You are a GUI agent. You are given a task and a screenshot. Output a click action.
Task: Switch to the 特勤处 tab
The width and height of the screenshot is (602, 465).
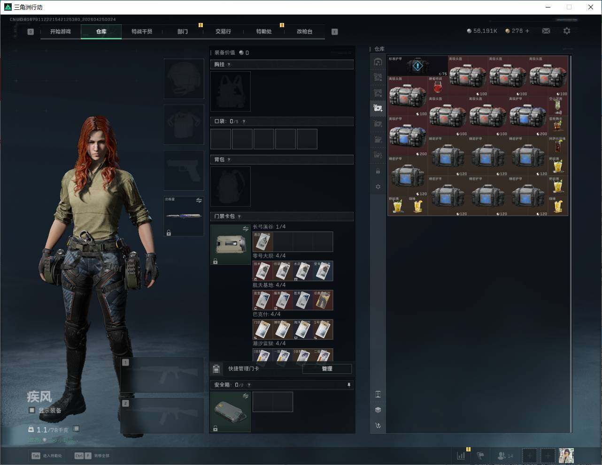tap(264, 31)
